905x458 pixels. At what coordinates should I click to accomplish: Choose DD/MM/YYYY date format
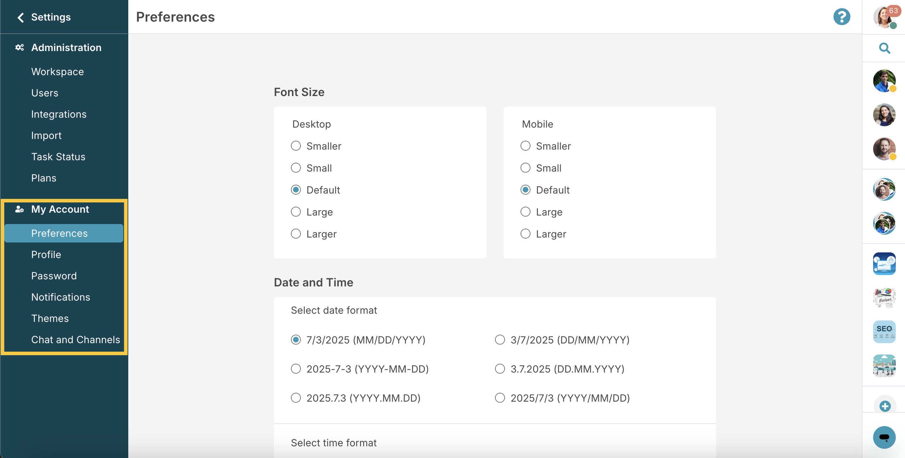point(500,340)
